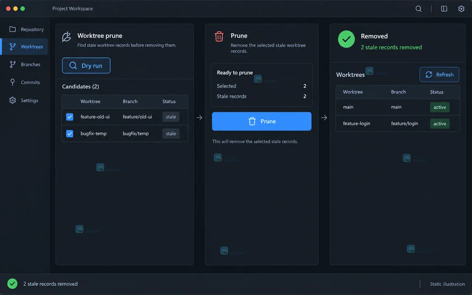This screenshot has width=472, height=295.
Task: Open the Commits section
Action: point(25,82)
